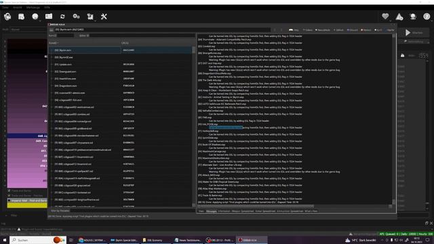Open the Verknüpfung dropdown under Starten
434x244 pixels.
coord(414,41)
